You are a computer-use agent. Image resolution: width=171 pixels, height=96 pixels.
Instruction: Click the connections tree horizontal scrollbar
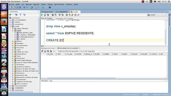21,92
